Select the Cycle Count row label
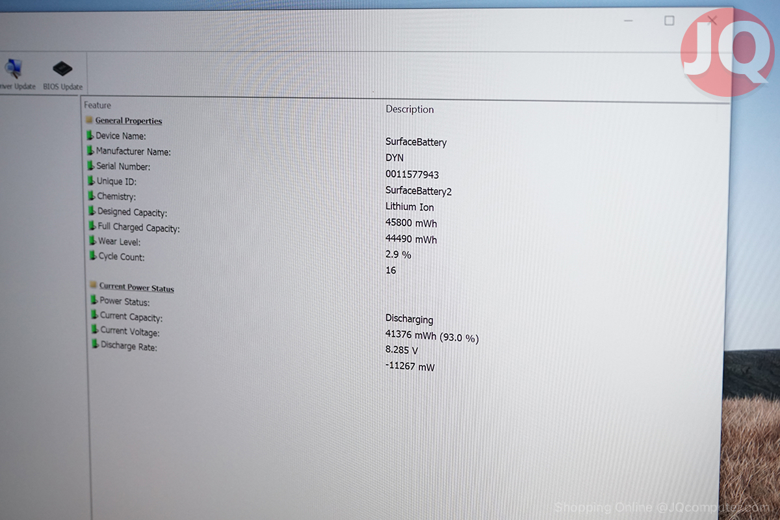This screenshot has height=520, width=780. click(122, 257)
